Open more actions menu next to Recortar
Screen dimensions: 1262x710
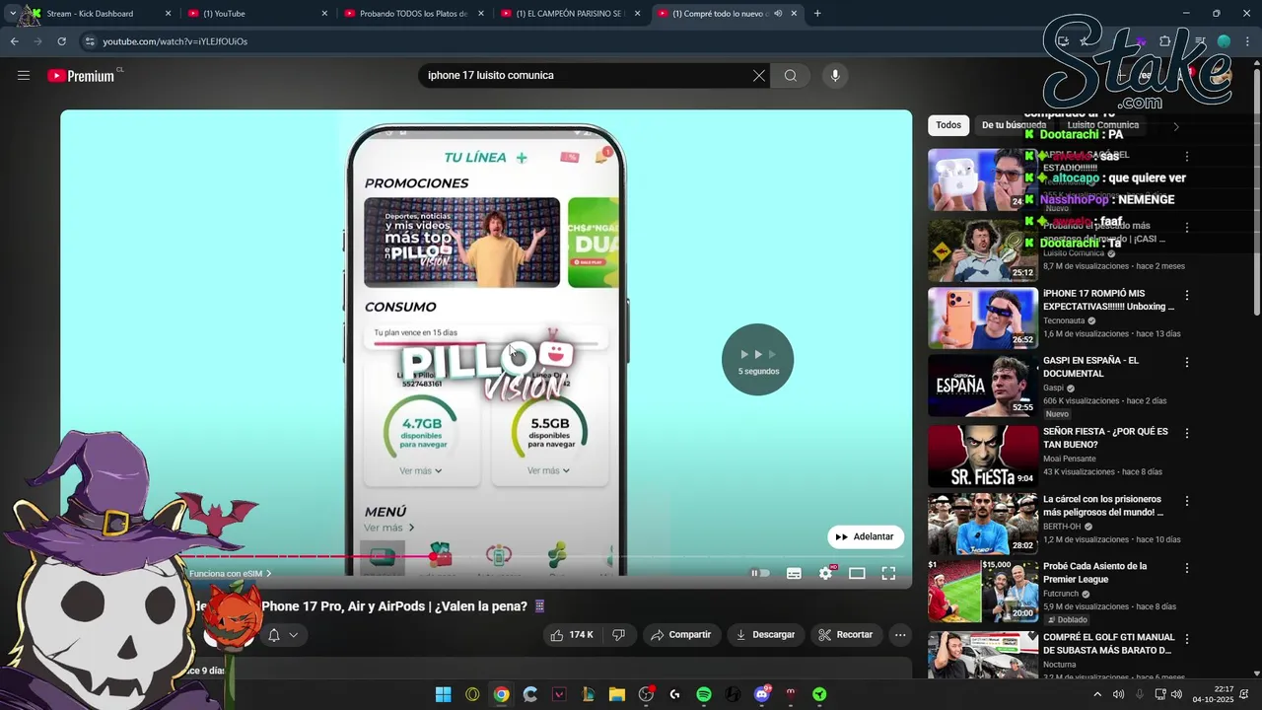(899, 635)
